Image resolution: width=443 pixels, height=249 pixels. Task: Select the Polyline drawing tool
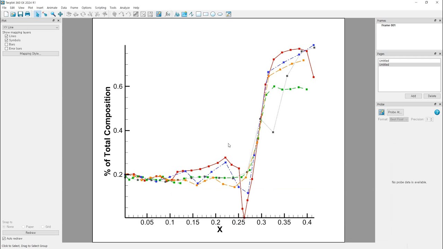191,14
